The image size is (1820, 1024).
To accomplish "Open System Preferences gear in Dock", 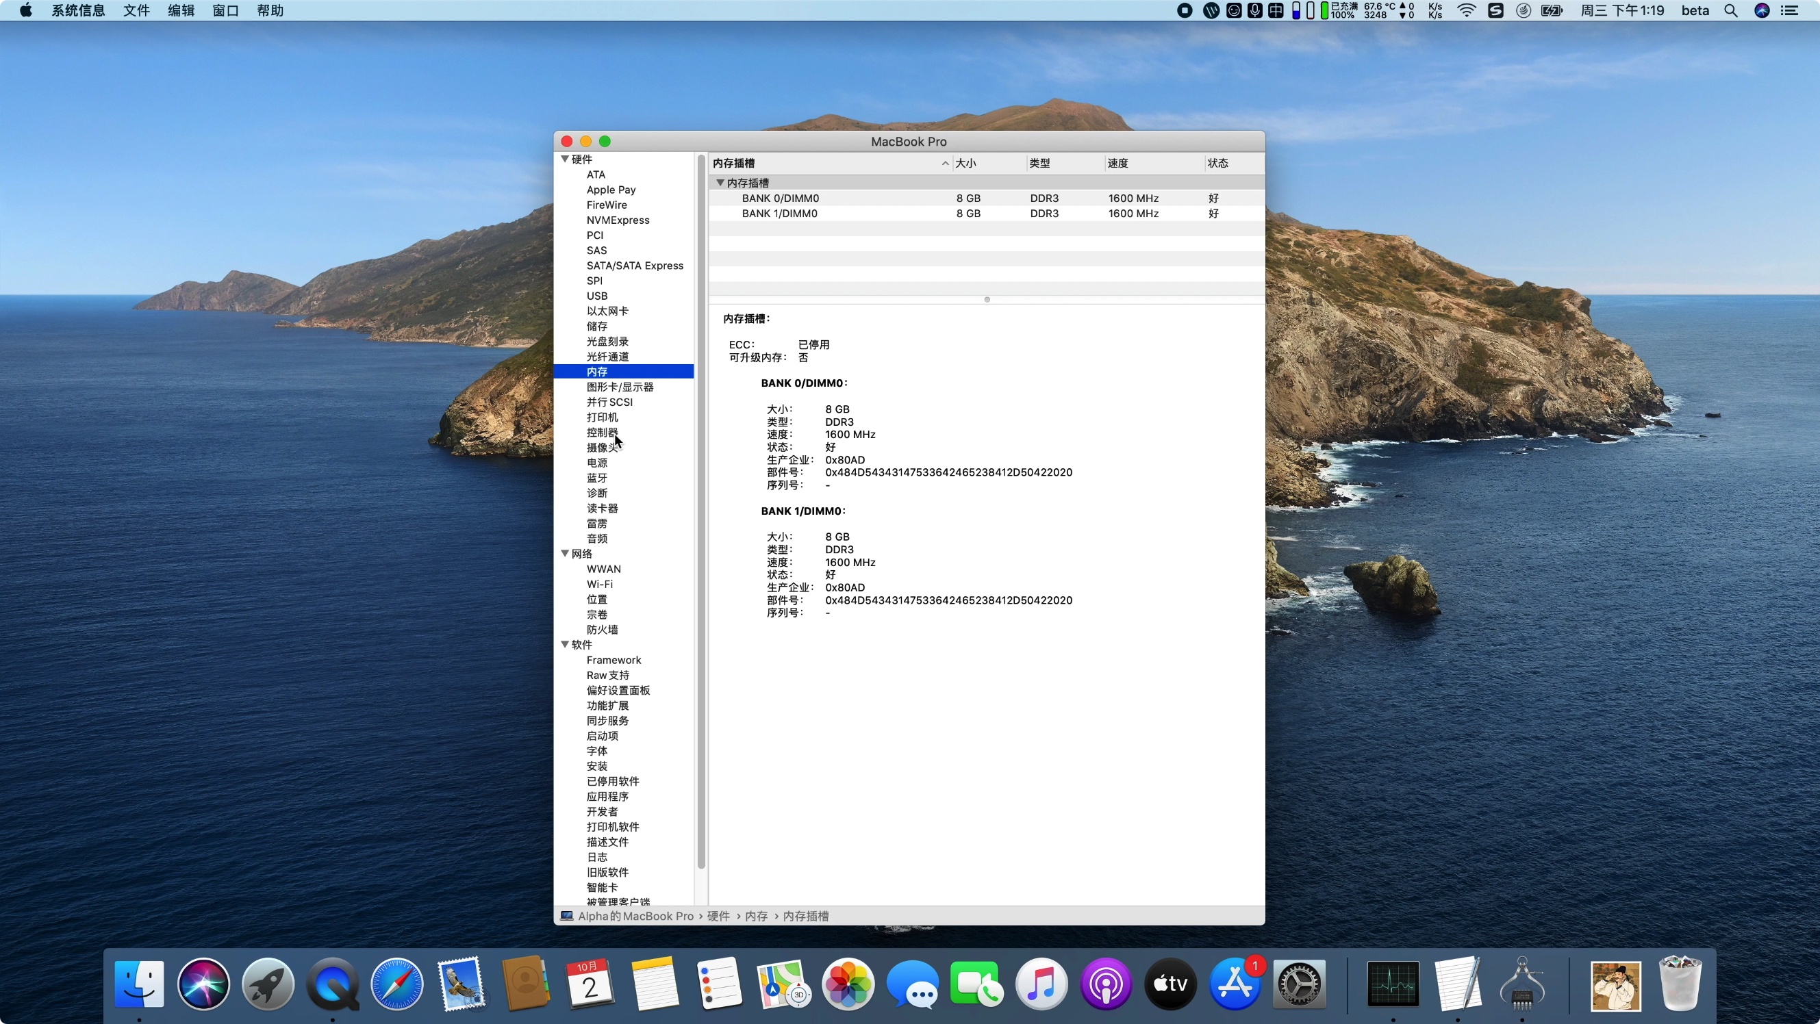I will point(1299,983).
